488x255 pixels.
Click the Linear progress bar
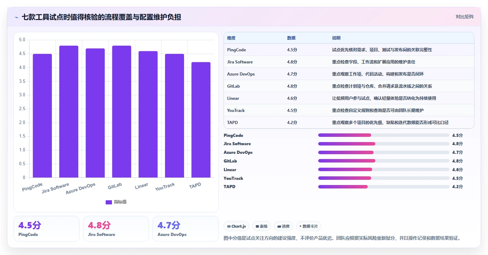point(384,169)
